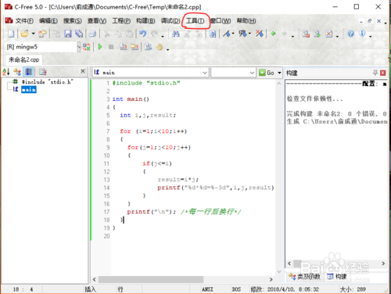The width and height of the screenshot is (391, 294).
Task: Toggle the highlighted symbol view icon
Action: coord(28,72)
